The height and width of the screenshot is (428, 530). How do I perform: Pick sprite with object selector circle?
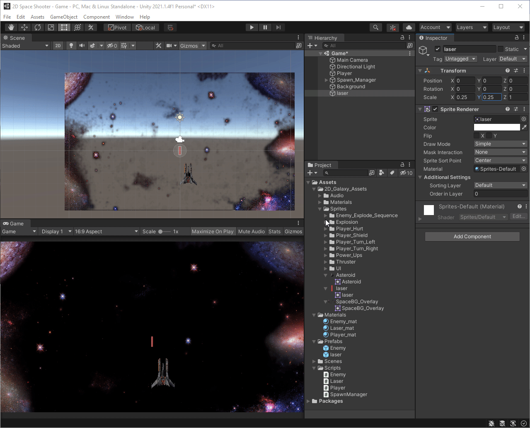click(524, 119)
